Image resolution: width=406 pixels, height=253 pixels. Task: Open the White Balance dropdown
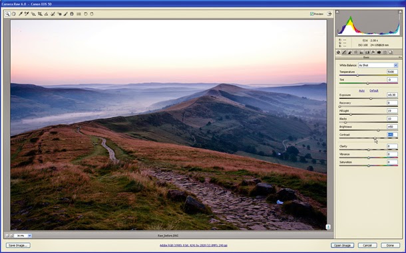(x=378, y=65)
